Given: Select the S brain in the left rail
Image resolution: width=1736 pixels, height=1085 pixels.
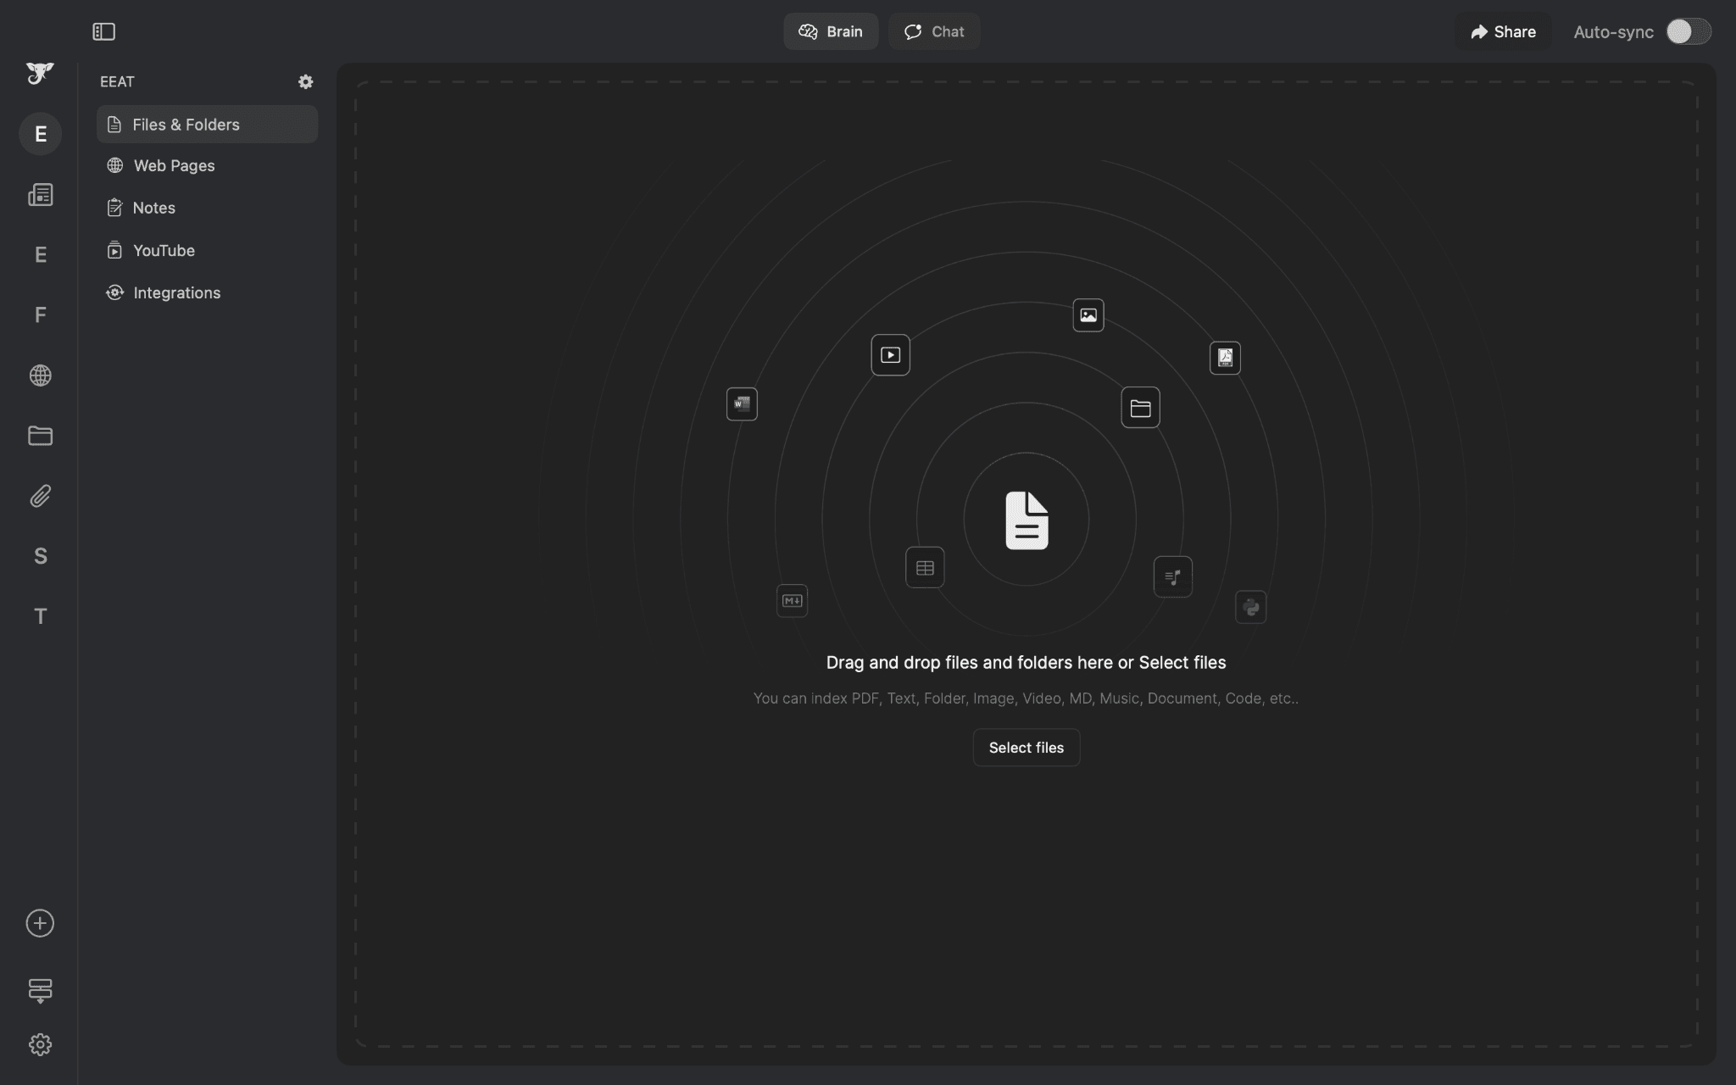Looking at the screenshot, I should (40, 556).
